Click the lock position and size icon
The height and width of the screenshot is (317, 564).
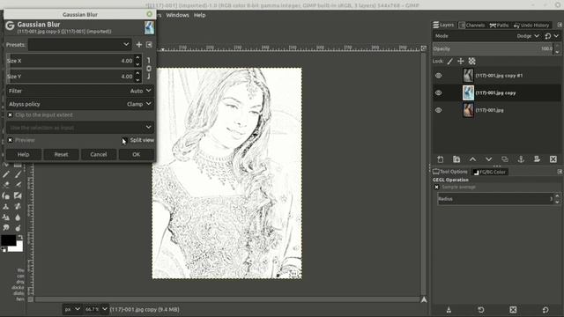pos(460,61)
